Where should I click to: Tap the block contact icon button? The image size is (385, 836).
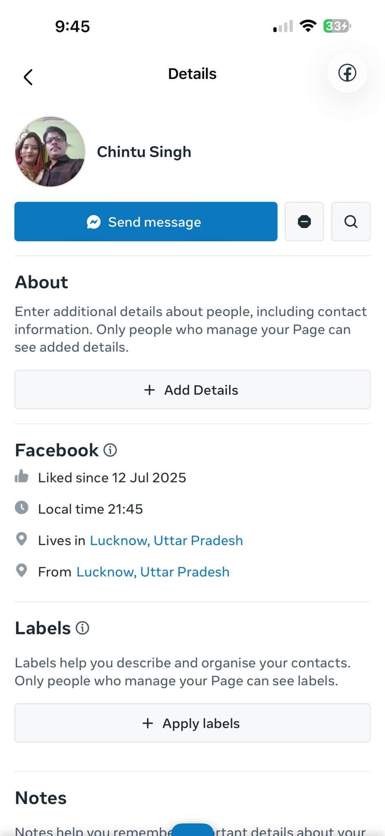(304, 222)
